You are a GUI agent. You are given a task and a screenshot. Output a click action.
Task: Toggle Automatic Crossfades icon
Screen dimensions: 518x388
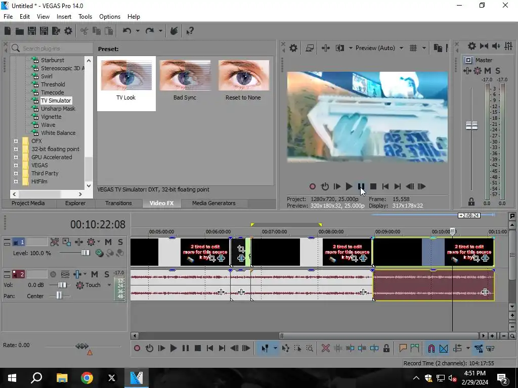[444, 348]
